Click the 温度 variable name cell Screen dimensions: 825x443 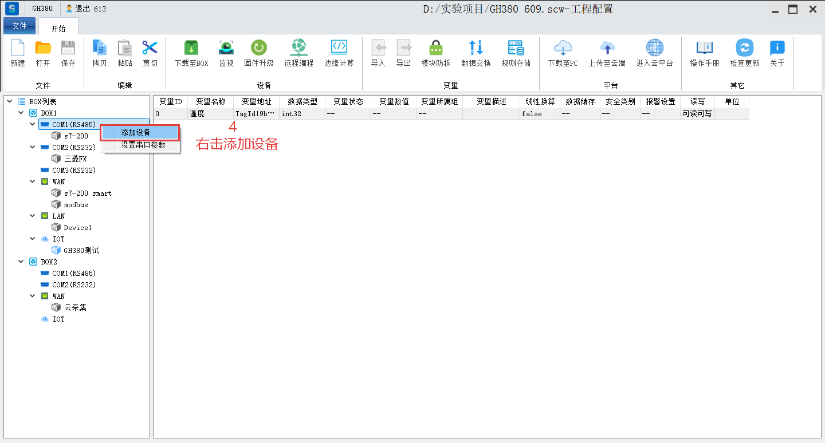tap(211, 113)
